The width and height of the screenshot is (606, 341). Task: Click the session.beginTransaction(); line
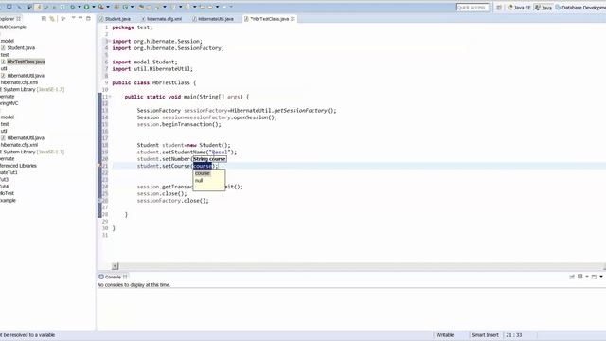coord(179,124)
